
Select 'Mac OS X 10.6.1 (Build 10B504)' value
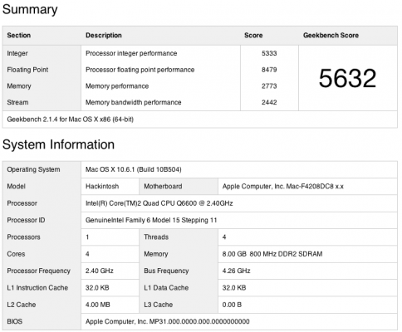click(x=134, y=169)
